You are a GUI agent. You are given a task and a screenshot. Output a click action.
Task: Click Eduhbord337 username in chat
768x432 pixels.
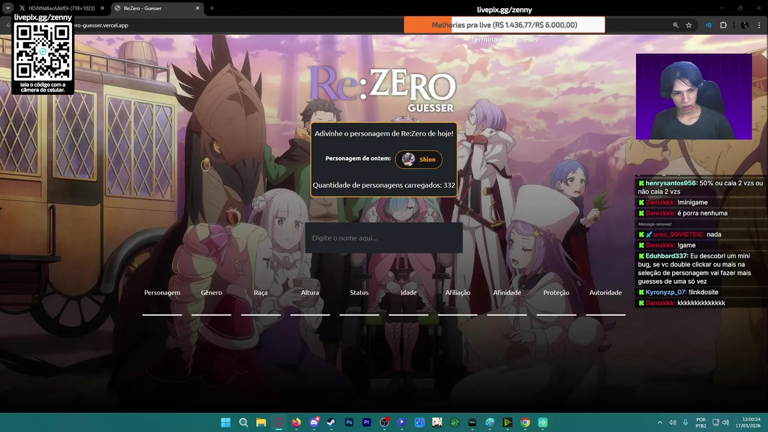pyautogui.click(x=667, y=256)
